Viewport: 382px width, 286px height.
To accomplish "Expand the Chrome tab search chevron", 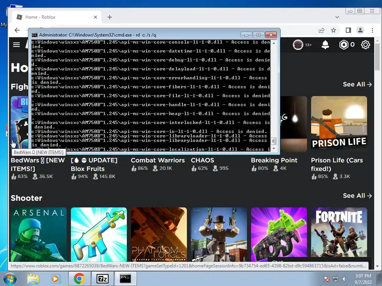I will [x=337, y=17].
